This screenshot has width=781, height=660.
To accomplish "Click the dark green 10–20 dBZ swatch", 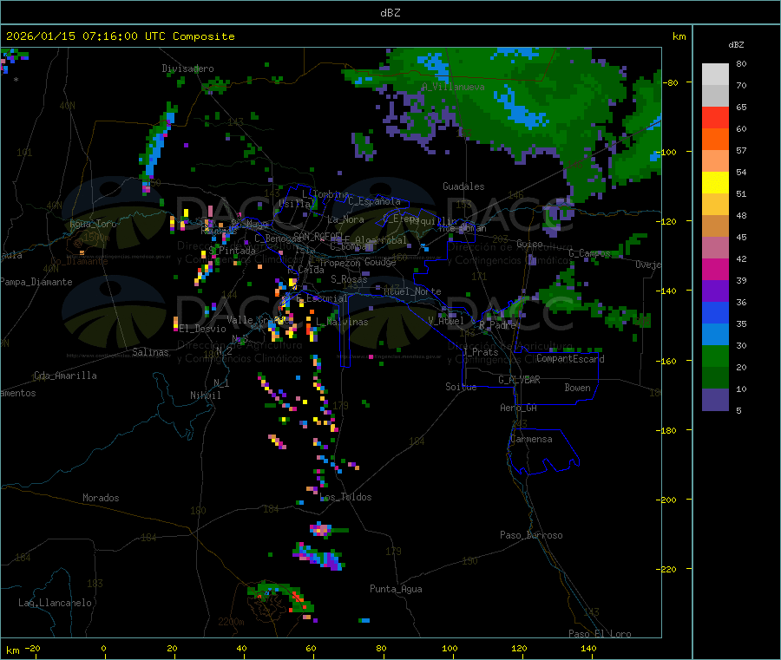I will pos(715,378).
